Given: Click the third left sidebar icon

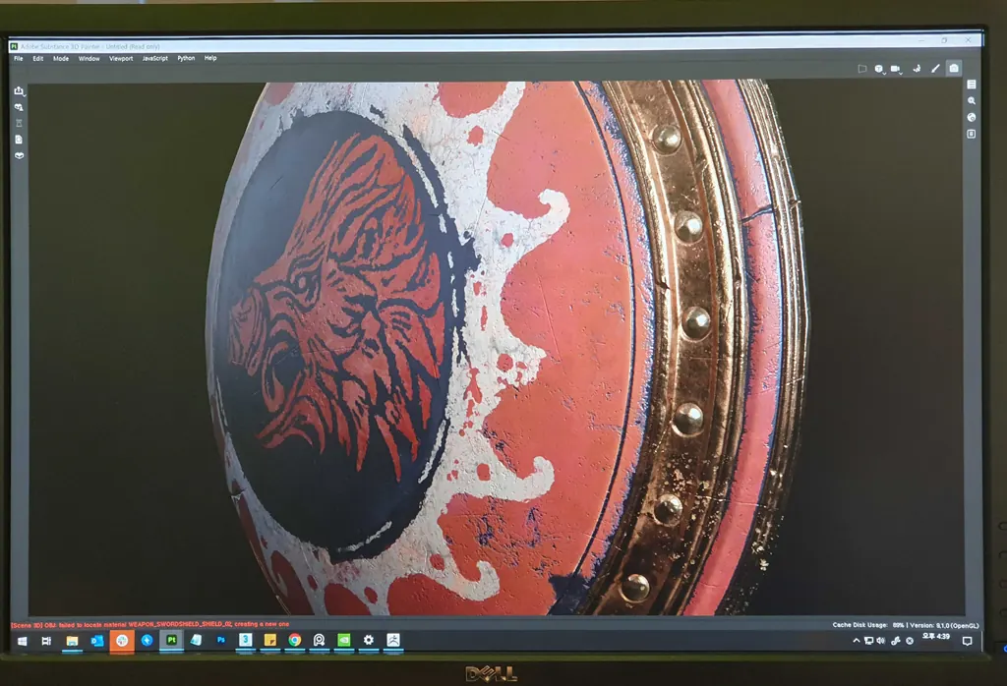Looking at the screenshot, I should pyautogui.click(x=20, y=123).
